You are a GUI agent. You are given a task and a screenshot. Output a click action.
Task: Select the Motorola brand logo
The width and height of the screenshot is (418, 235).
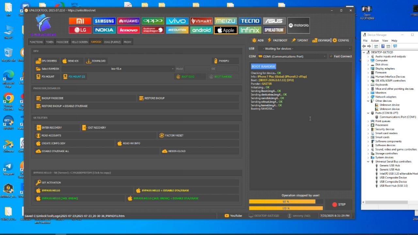298,25
